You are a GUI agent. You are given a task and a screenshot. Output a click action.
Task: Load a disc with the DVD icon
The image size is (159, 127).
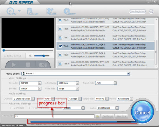(11, 11)
